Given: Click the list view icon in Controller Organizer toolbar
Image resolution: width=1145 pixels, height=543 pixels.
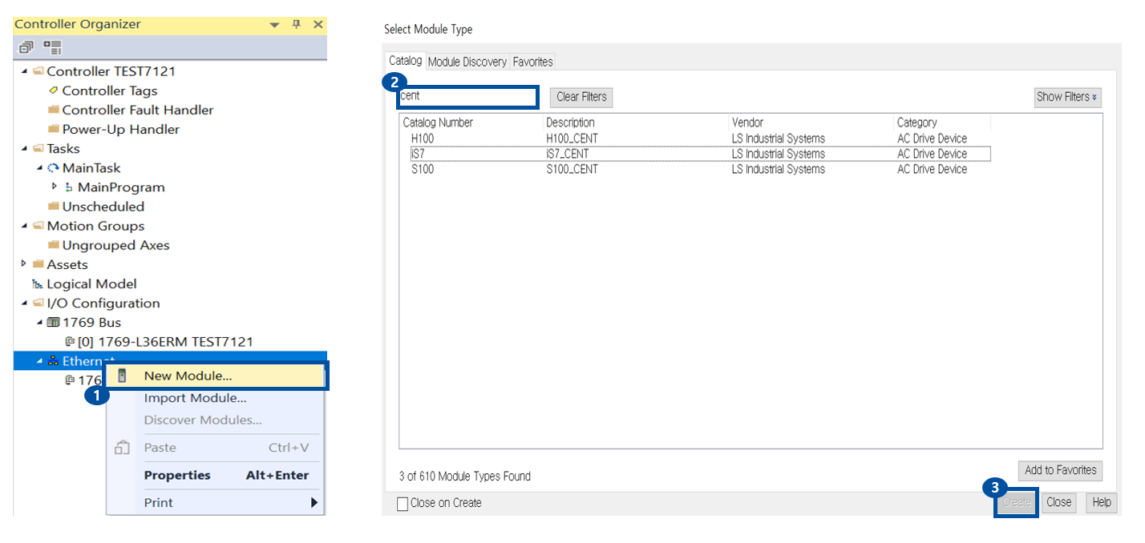Looking at the screenshot, I should tap(53, 47).
